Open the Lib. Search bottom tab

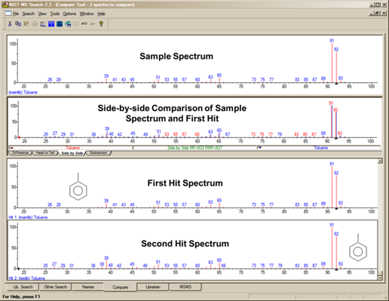(23, 287)
